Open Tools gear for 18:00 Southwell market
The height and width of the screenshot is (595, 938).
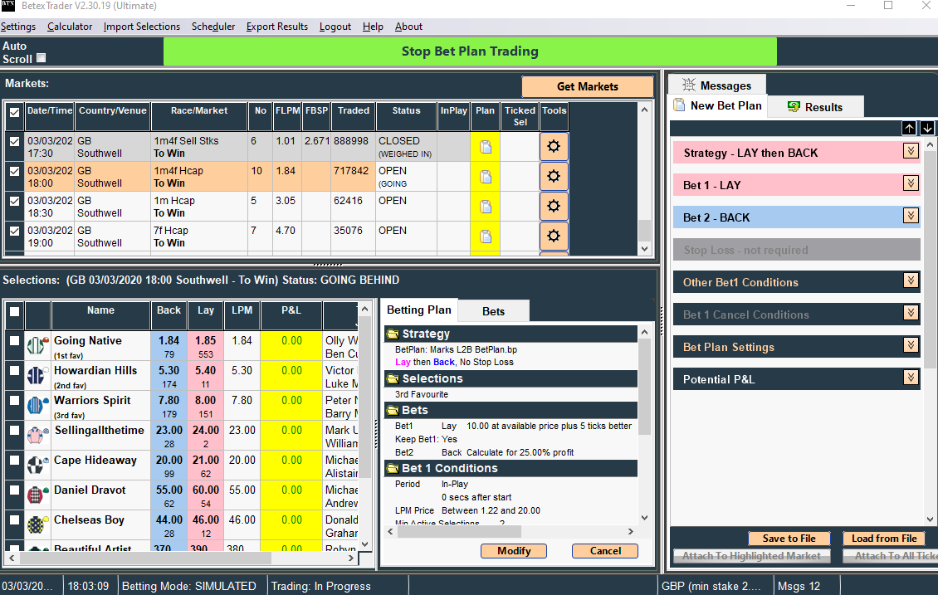(554, 176)
